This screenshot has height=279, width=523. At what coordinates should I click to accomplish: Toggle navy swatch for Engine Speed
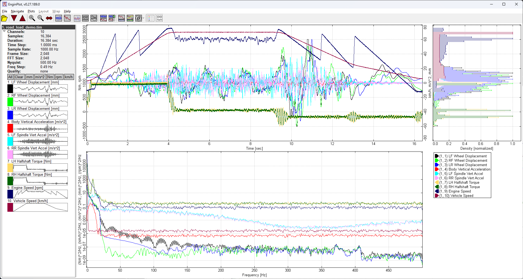tap(10, 194)
